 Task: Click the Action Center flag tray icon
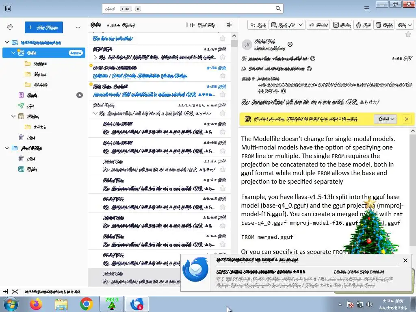tap(350, 304)
